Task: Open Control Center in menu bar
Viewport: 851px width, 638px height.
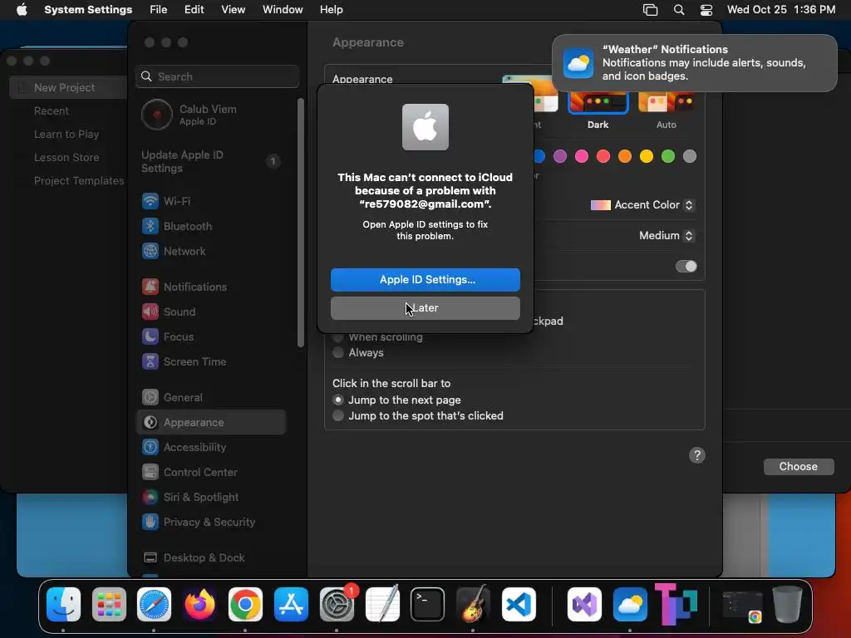Action: [706, 10]
